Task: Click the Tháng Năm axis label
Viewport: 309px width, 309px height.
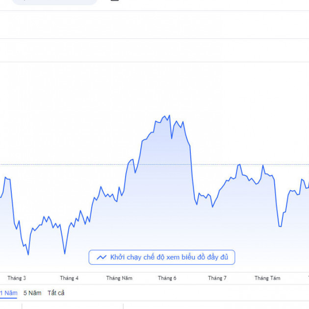Action: click(119, 278)
